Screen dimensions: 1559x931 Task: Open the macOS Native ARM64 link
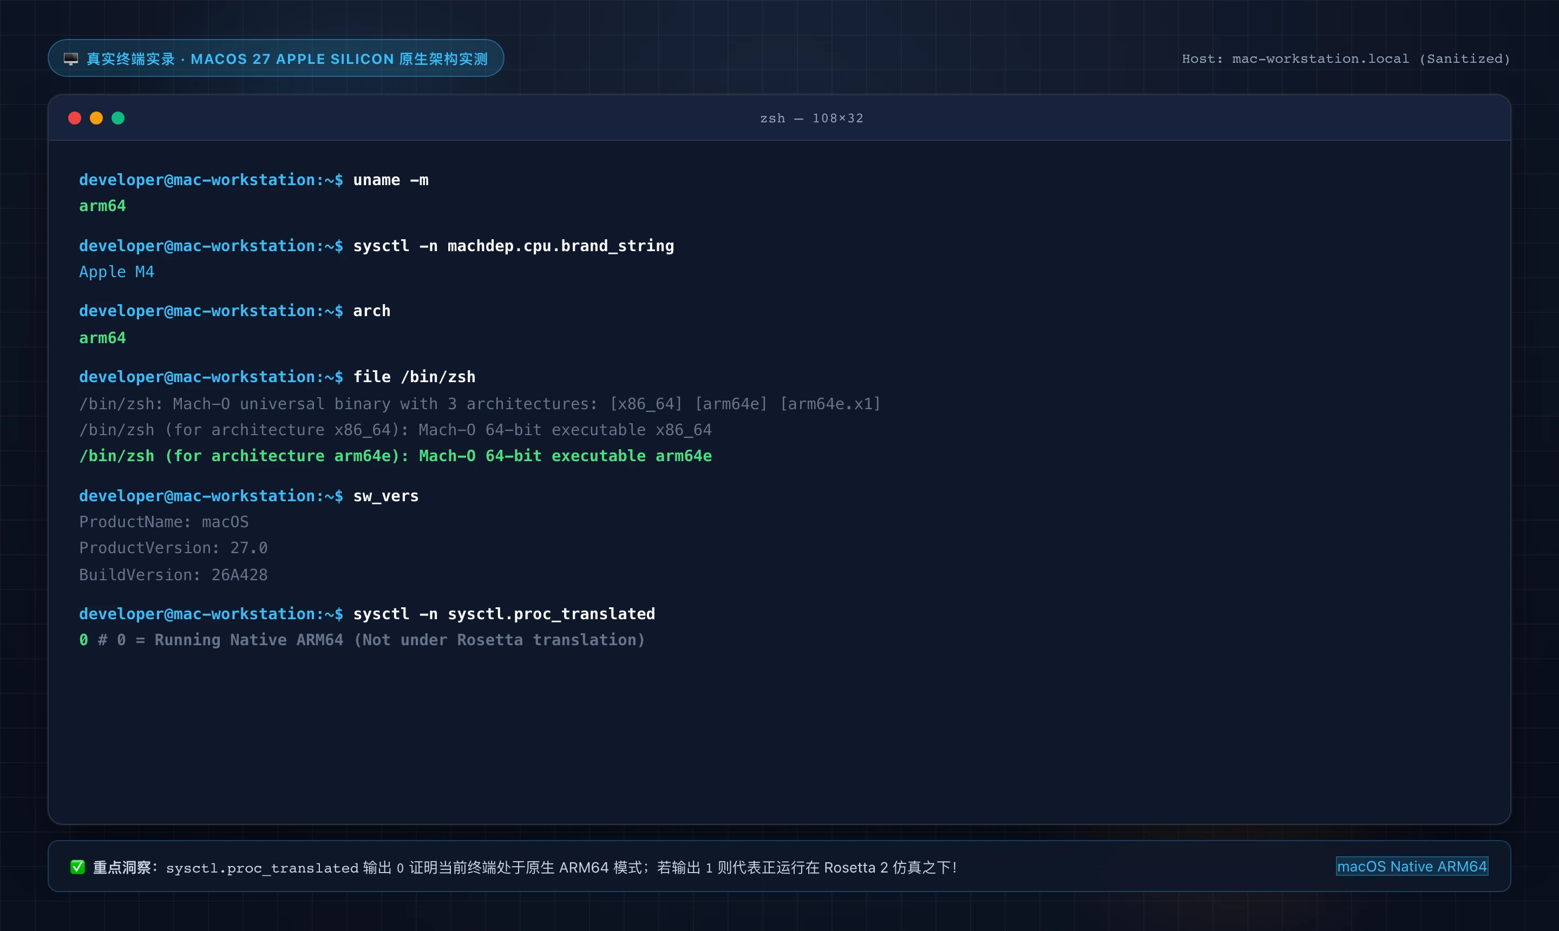pyautogui.click(x=1412, y=866)
